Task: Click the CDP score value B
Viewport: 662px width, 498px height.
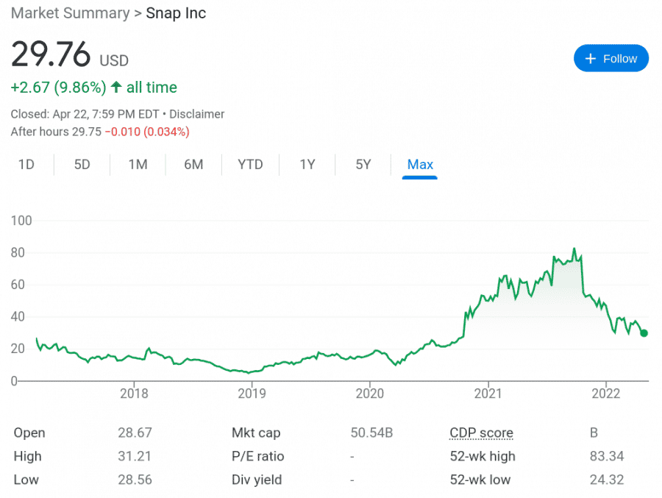Action: (x=594, y=433)
